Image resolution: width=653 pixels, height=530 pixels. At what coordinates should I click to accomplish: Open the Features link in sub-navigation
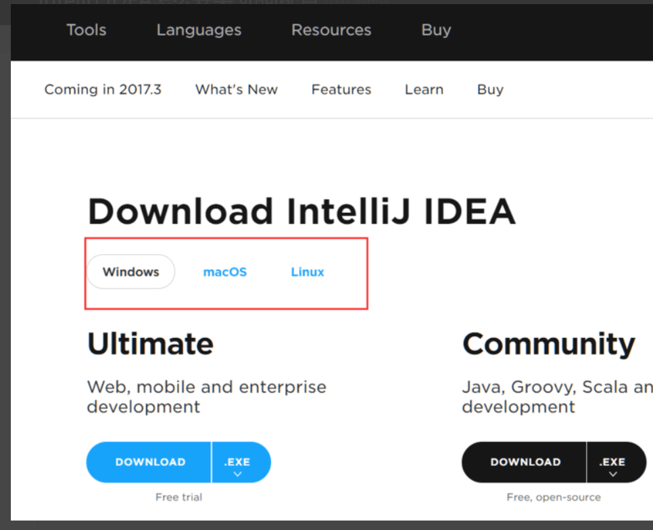341,89
